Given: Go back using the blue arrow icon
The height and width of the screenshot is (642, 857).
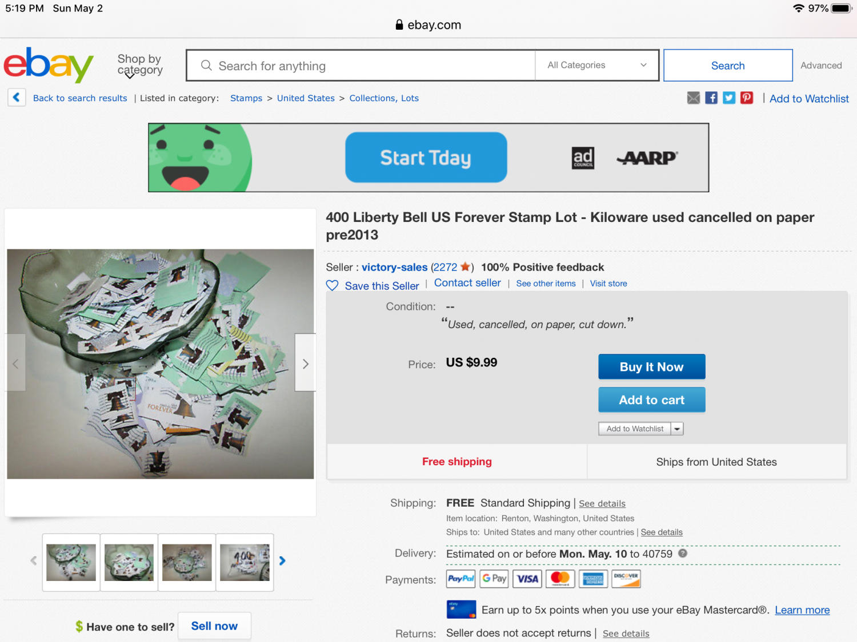Looking at the screenshot, I should tap(17, 98).
